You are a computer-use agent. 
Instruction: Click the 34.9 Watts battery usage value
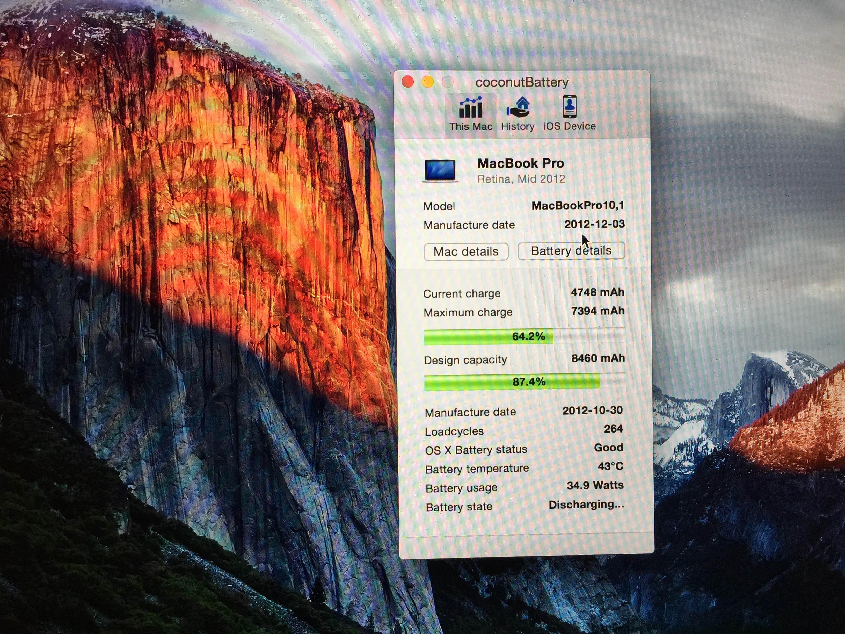click(x=595, y=485)
